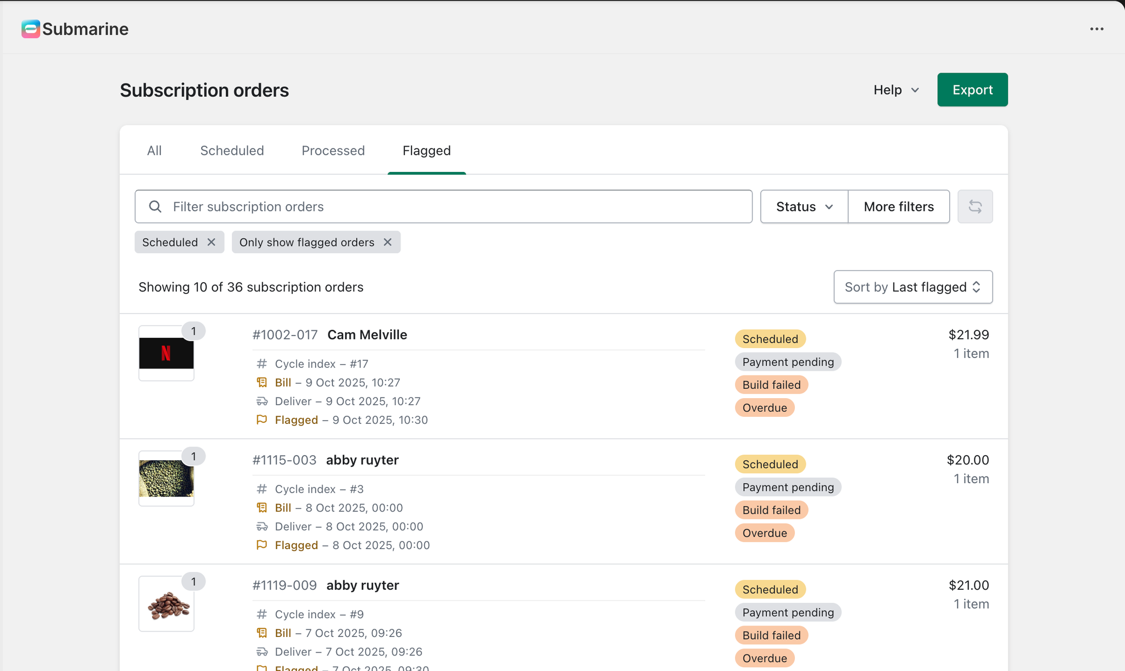1125x671 pixels.
Task: Open the More filters panel
Action: click(898, 206)
